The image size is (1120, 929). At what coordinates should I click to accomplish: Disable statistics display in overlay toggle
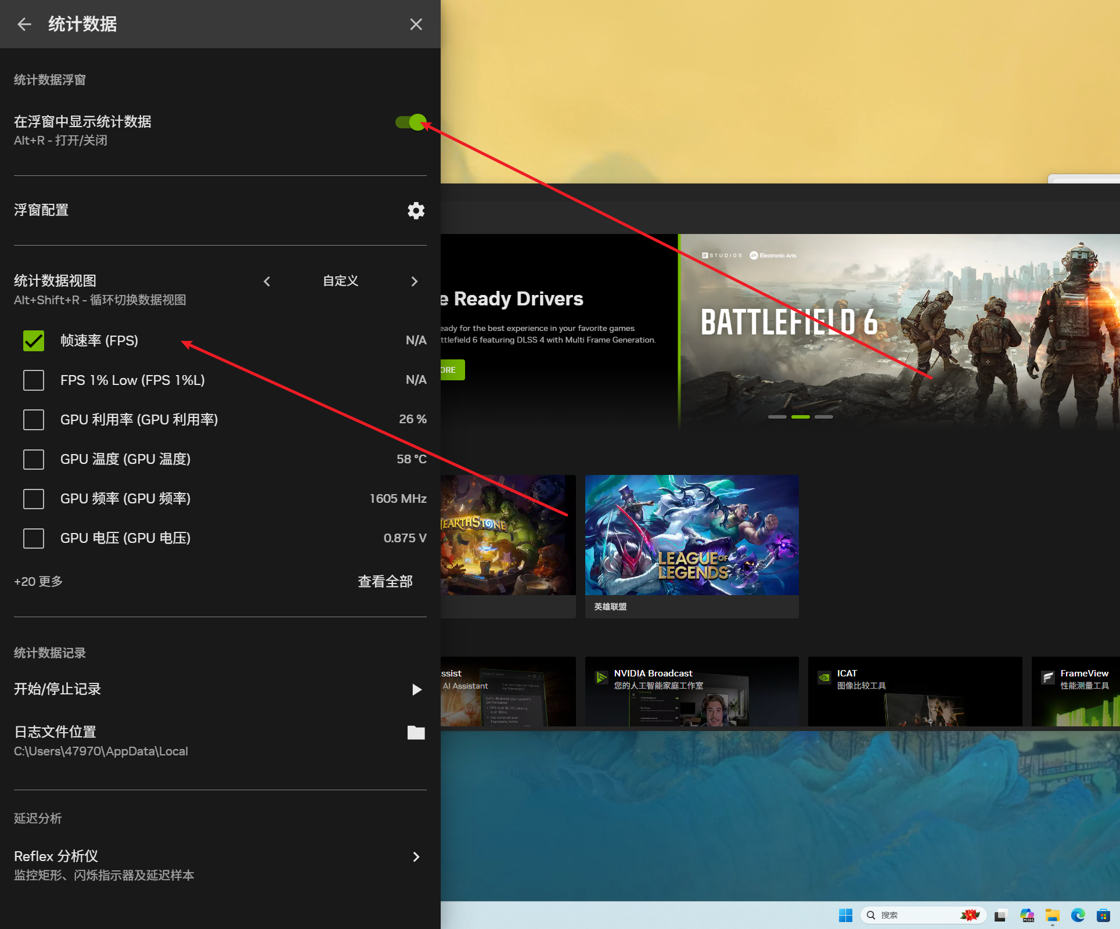pos(411,123)
